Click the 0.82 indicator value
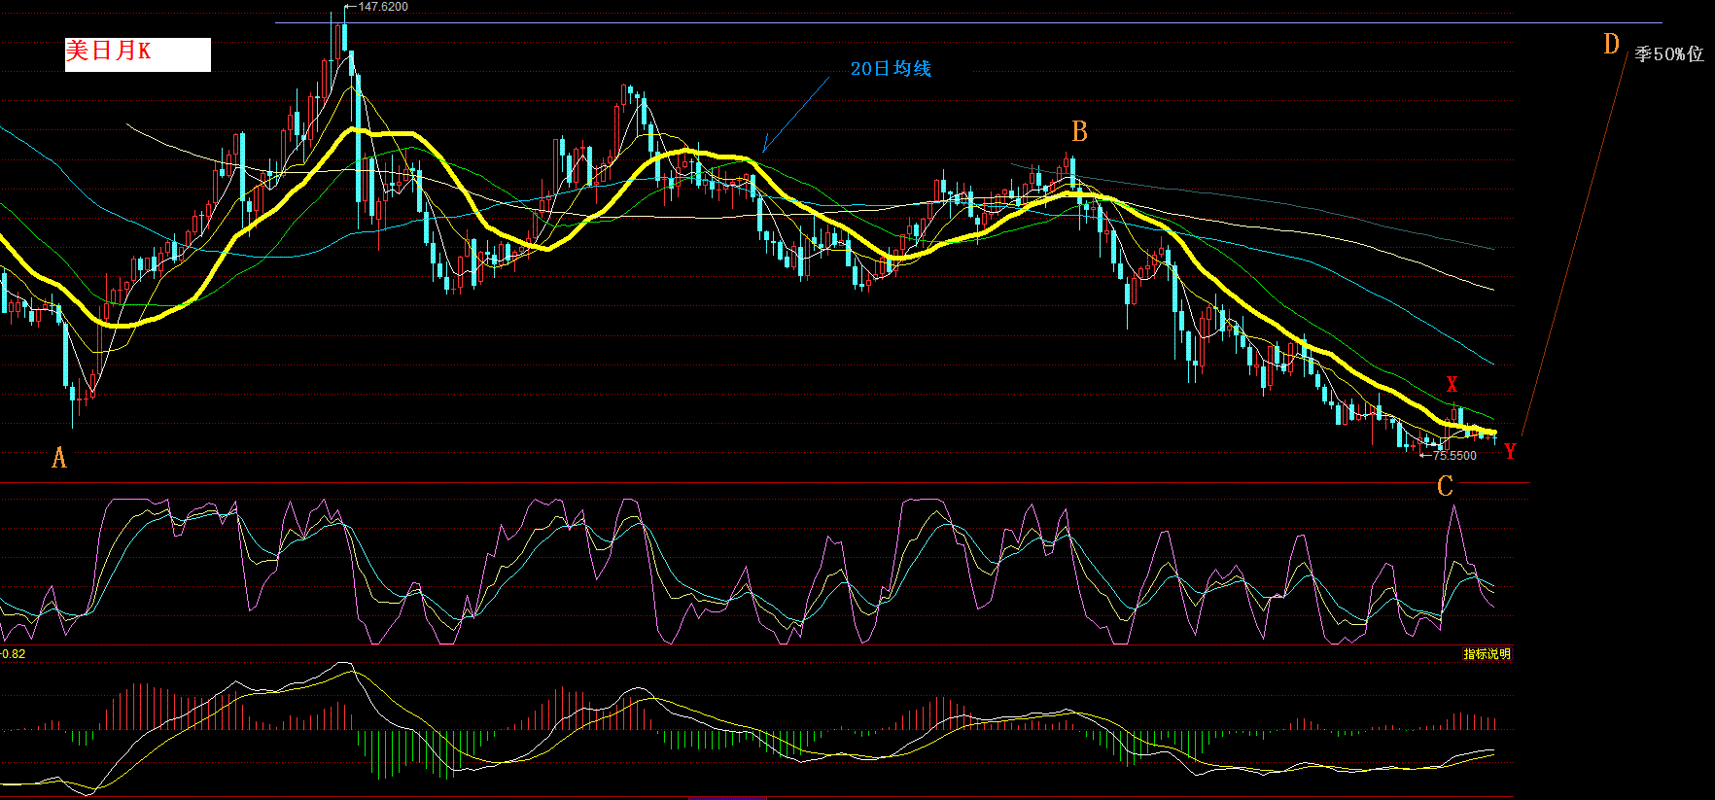 click(14, 654)
